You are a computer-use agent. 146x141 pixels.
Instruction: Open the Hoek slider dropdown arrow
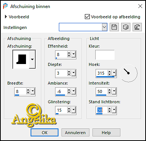point(114,73)
